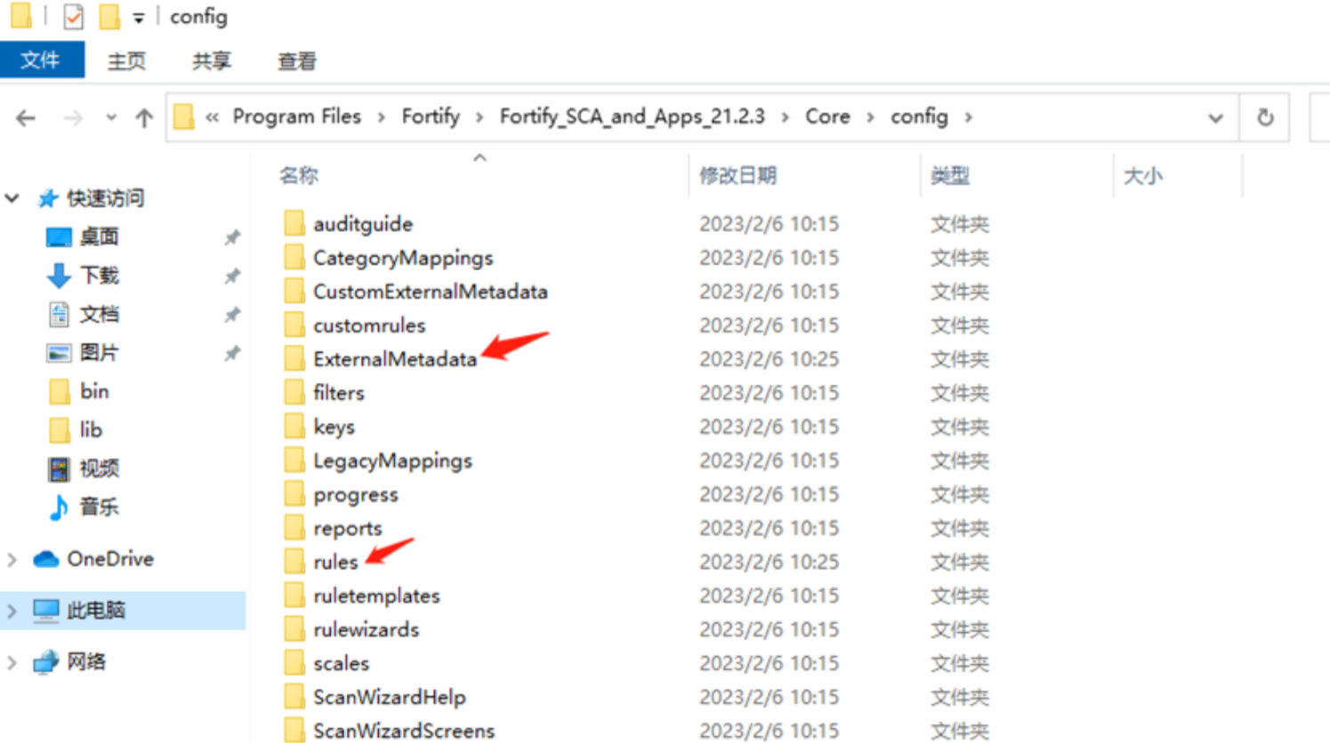Switch to the 查看 ribbon tab
The height and width of the screenshot is (743, 1330).
pyautogui.click(x=297, y=61)
